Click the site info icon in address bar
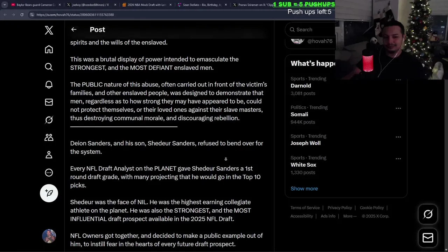The width and height of the screenshot is (448, 252). (x=32, y=15)
